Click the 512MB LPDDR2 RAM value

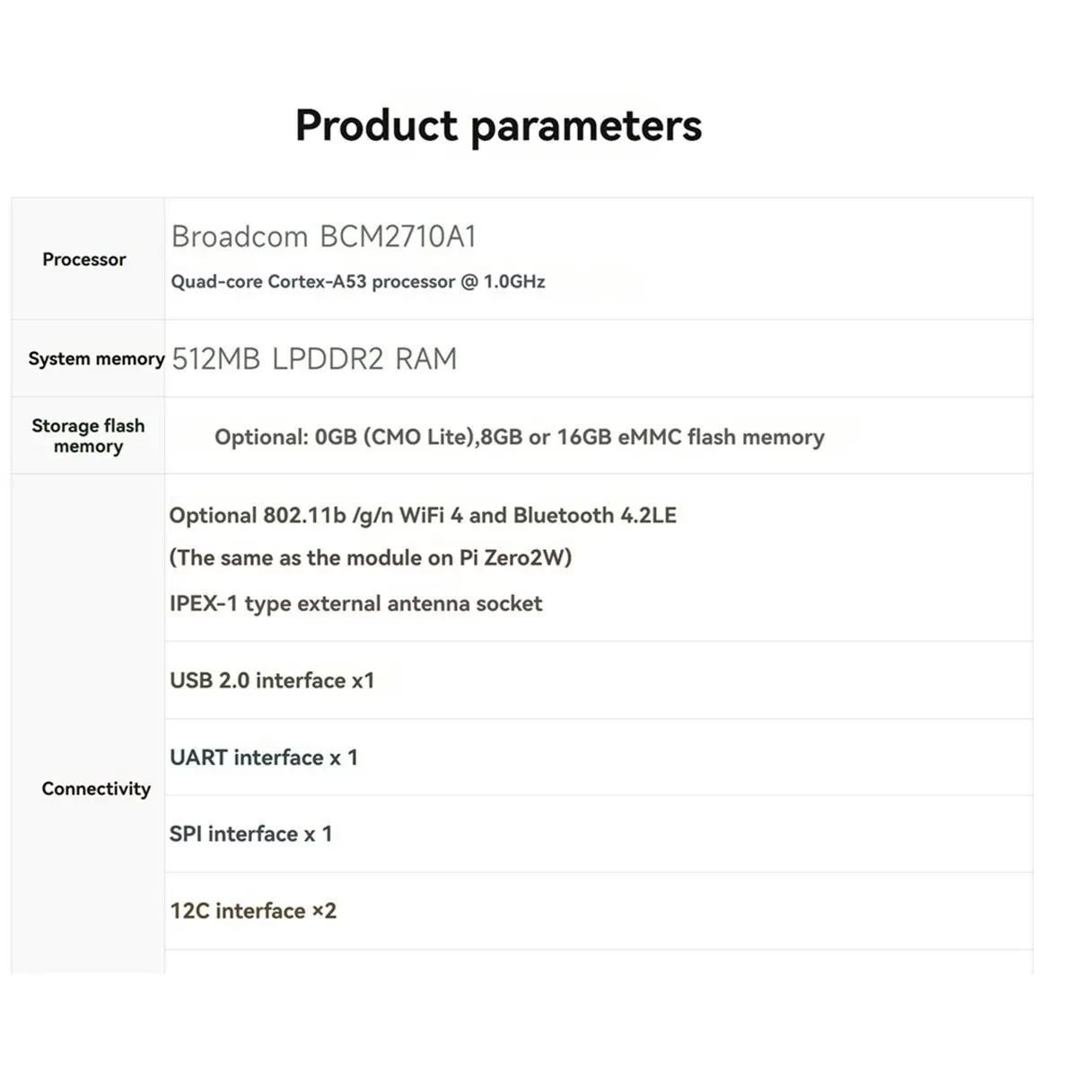314,359
